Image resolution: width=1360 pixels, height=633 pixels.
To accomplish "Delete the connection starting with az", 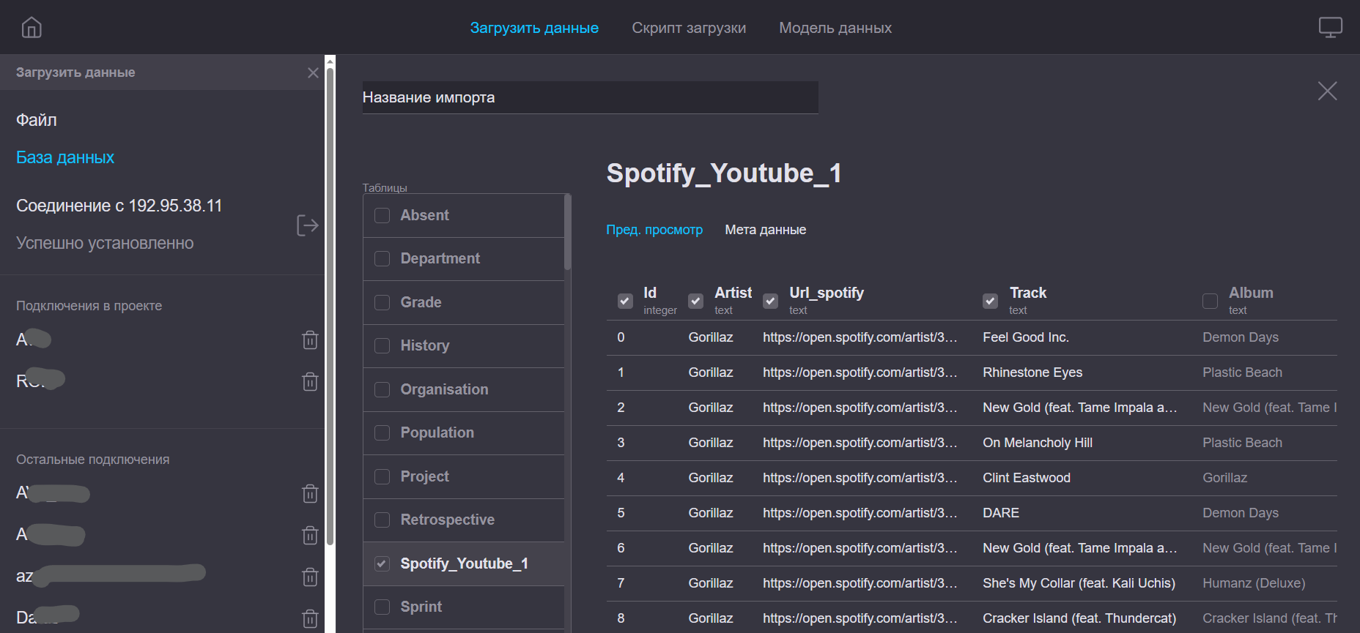I will [x=310, y=577].
